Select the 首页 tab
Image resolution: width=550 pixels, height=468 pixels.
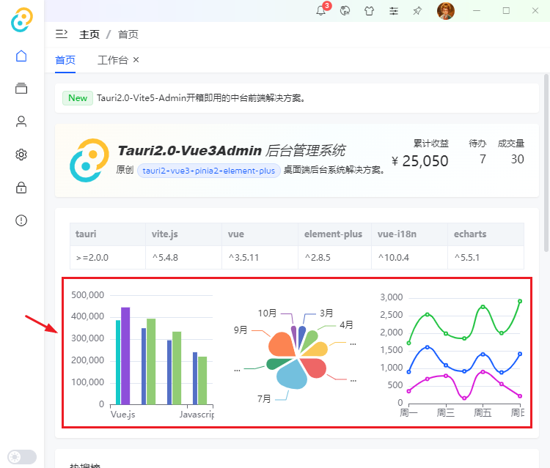(65, 60)
